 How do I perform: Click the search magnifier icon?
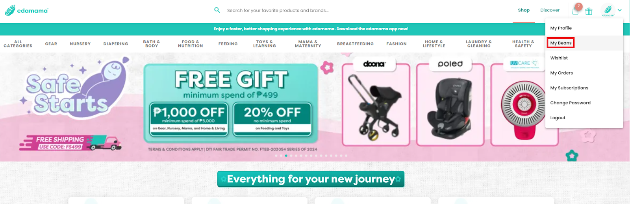click(217, 10)
